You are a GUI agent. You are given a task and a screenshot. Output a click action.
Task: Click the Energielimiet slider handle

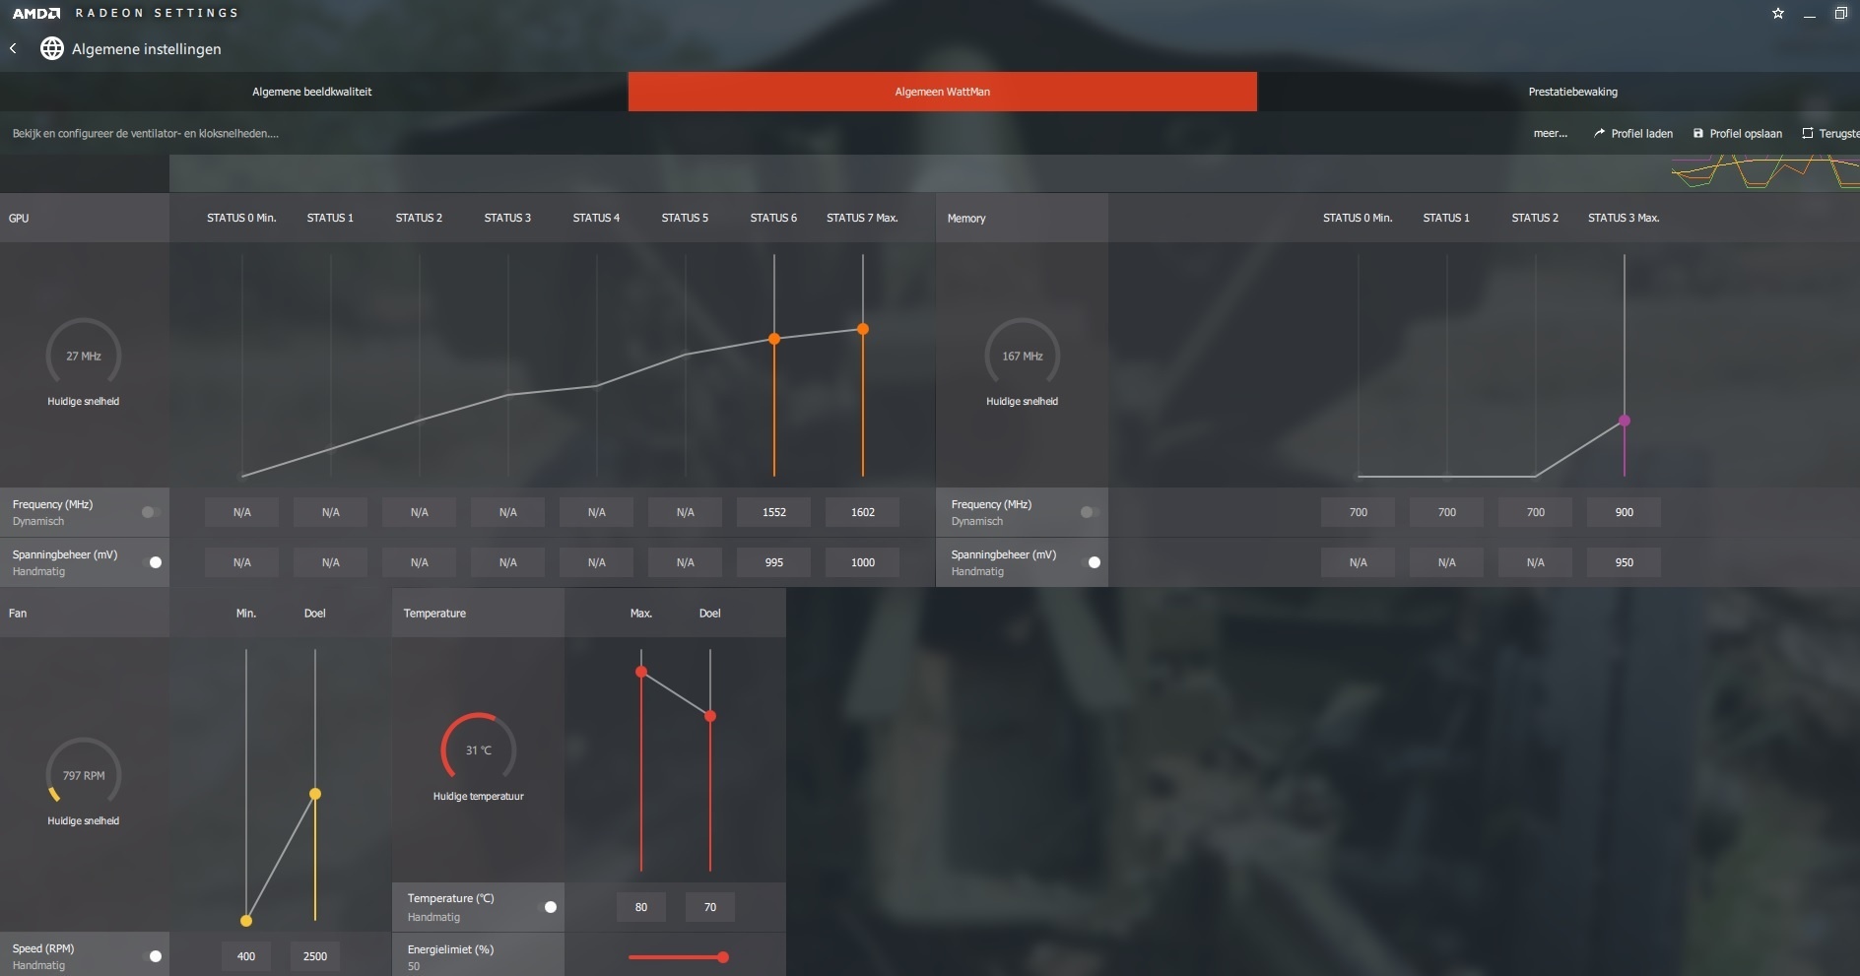[x=723, y=957]
